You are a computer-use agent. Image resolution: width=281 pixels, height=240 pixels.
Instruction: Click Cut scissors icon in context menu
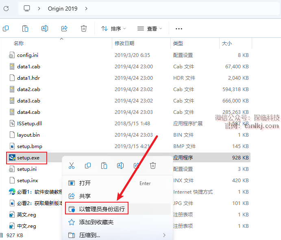[x=72, y=166]
